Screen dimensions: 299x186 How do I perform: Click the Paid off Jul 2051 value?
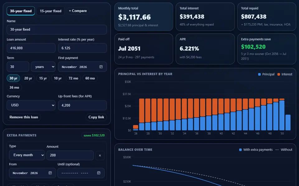[x=129, y=49]
